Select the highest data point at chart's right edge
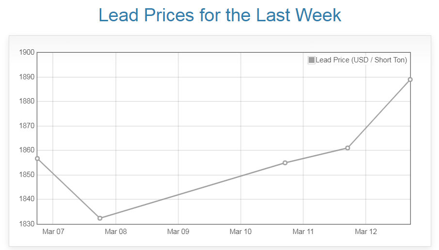 point(410,79)
